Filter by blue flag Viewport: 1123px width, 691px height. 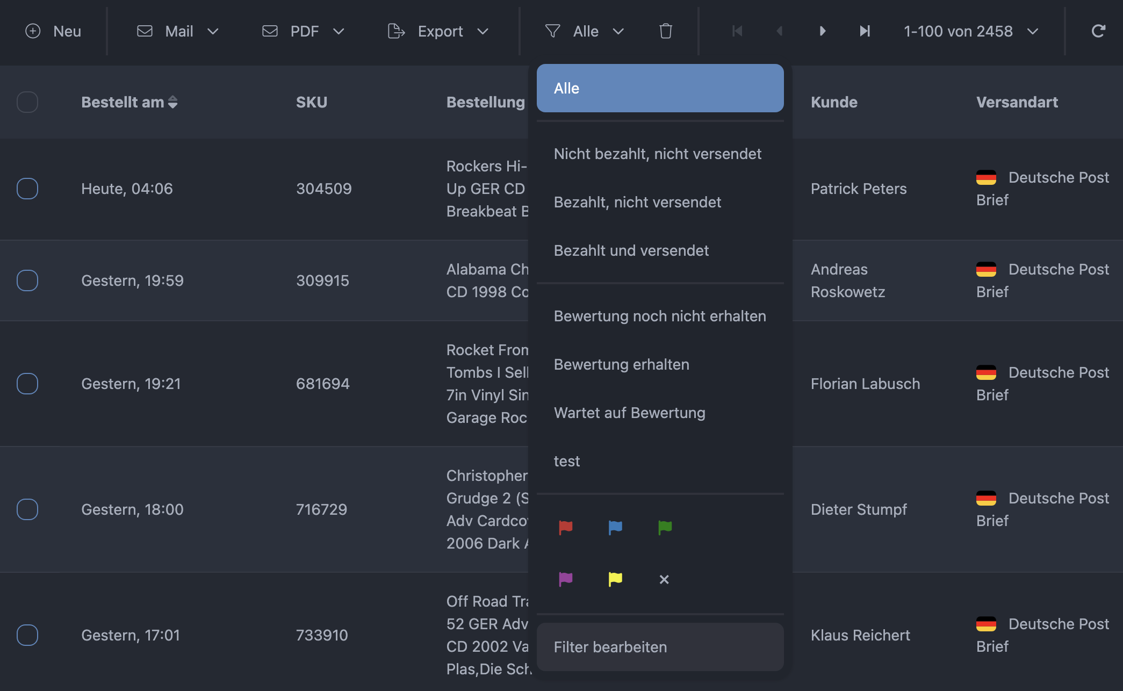click(x=615, y=527)
